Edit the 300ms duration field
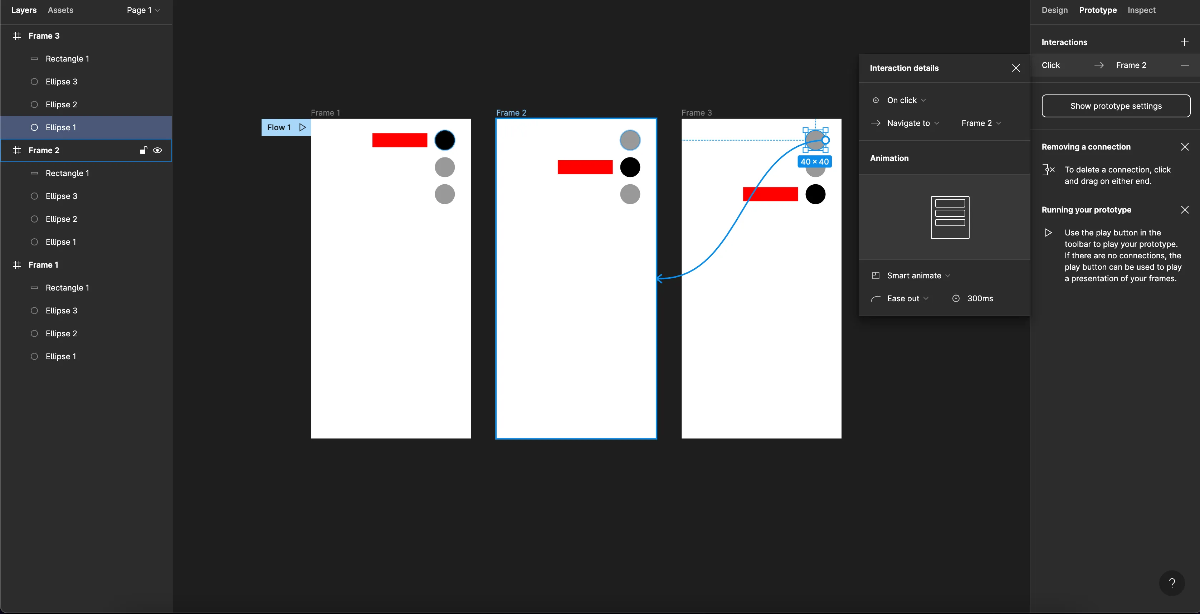This screenshot has width=1200, height=614. click(980, 298)
